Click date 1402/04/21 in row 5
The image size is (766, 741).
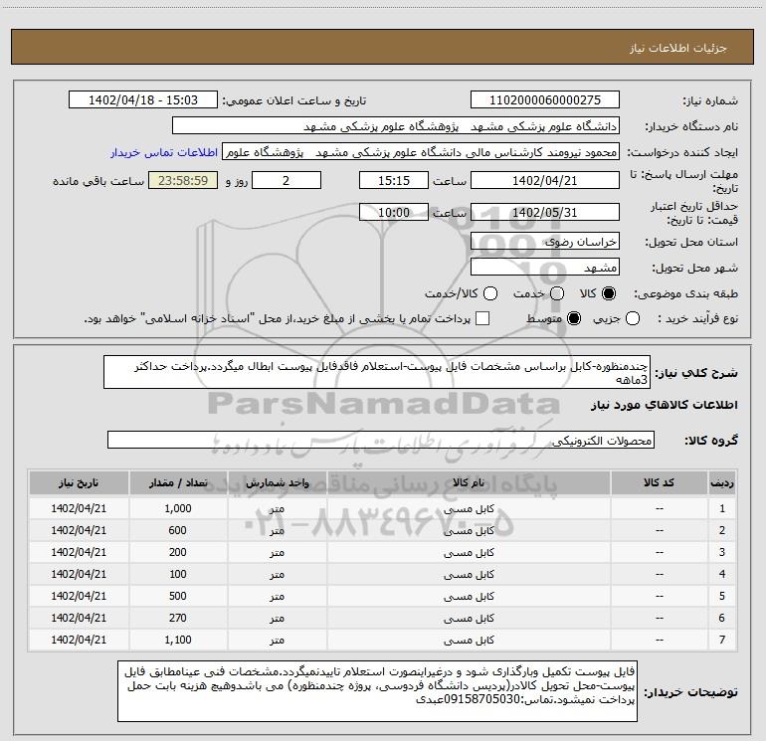coord(79,596)
